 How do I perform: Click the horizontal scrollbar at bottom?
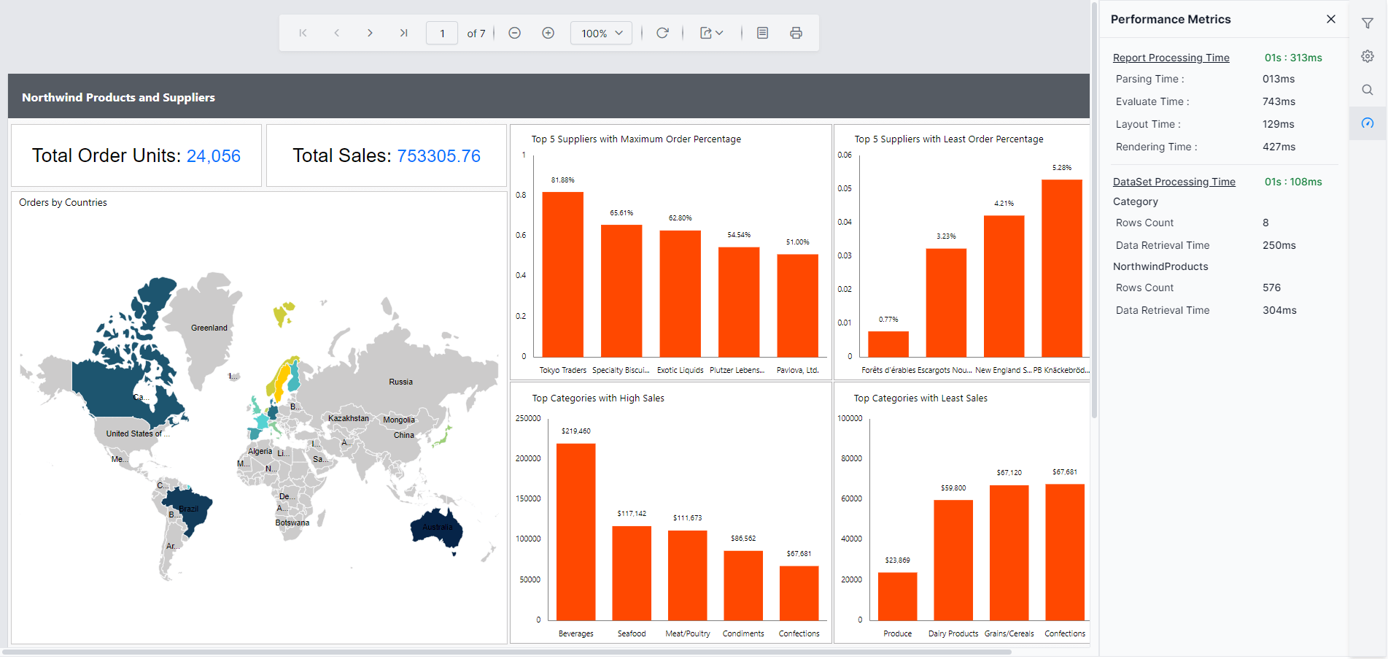pyautogui.click(x=507, y=652)
